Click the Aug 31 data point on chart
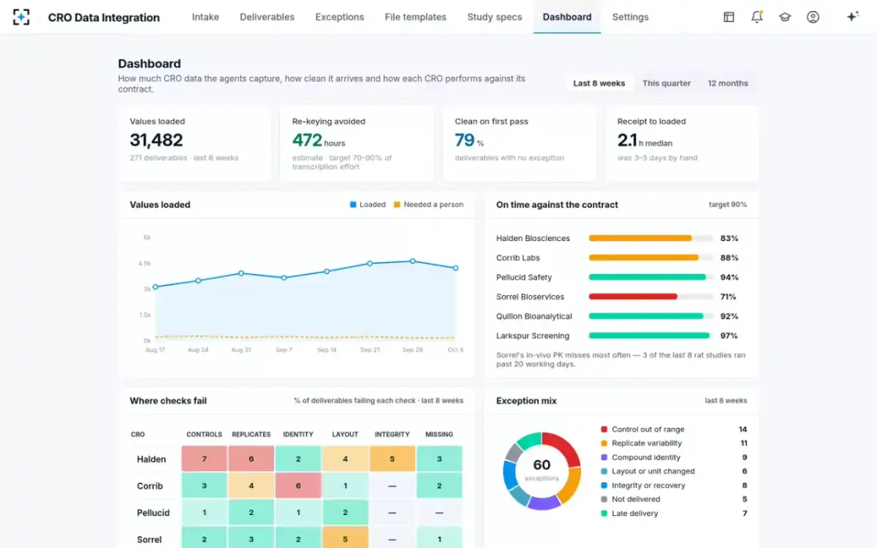Viewport: 877px width, 548px height. pos(241,273)
